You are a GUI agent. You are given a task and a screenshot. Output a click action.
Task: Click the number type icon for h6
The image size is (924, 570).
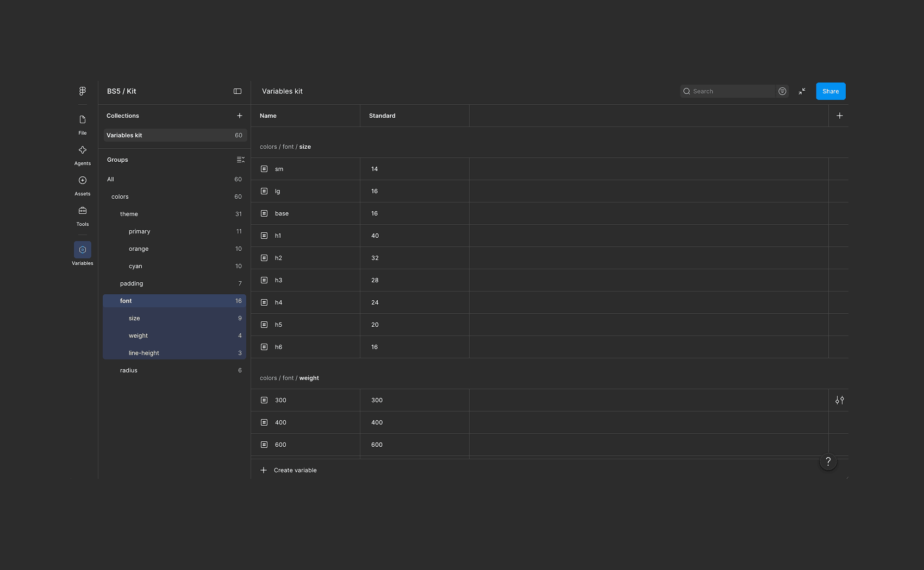tap(264, 347)
